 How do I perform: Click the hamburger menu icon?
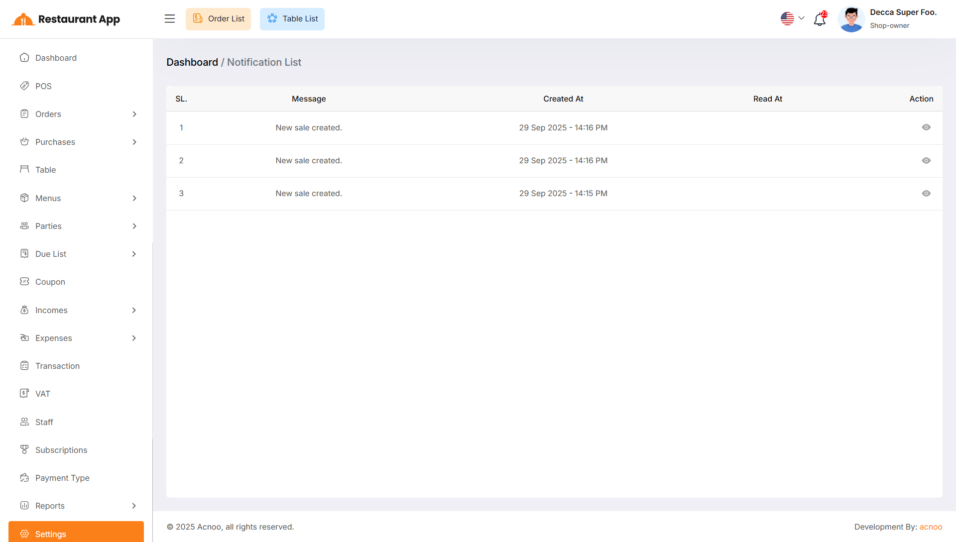[170, 19]
